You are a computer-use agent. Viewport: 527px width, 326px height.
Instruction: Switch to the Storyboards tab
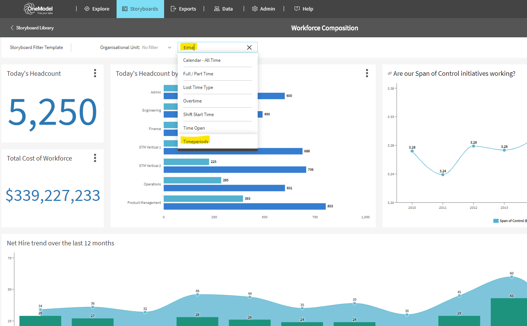[x=140, y=9]
